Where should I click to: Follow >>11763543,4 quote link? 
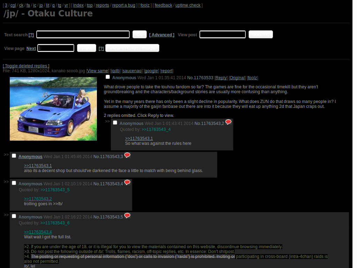(38, 232)
